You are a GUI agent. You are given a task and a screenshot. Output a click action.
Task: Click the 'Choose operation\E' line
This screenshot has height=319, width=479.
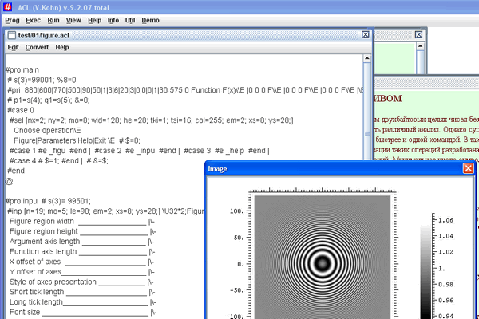[x=47, y=130]
